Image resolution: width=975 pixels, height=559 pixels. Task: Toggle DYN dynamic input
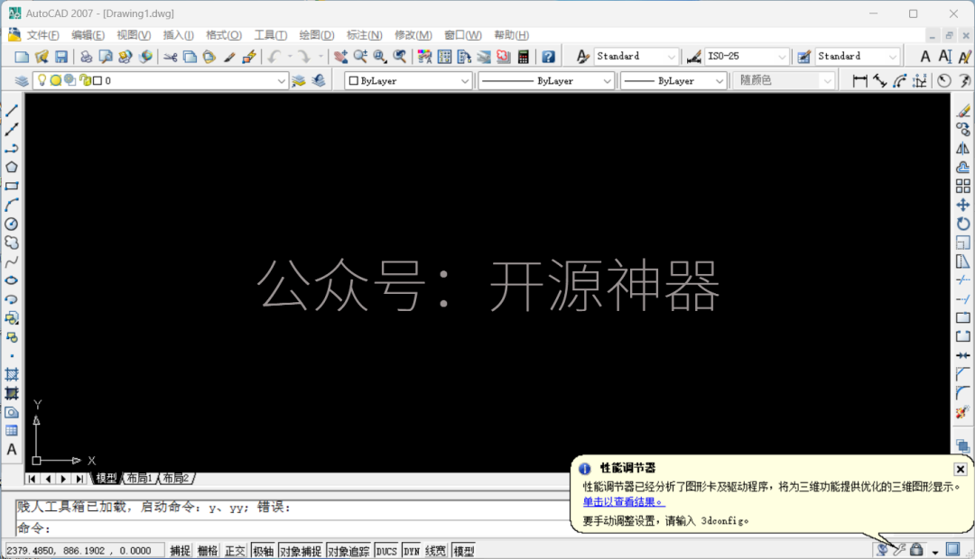412,551
